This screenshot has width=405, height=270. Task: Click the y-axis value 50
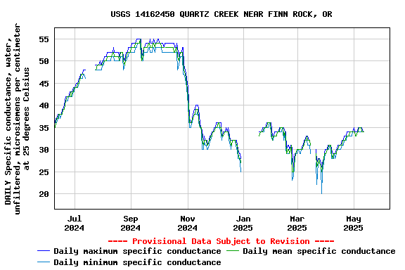click(44, 61)
